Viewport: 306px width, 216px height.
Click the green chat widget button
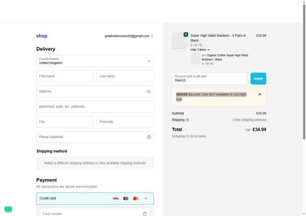[x=8, y=209]
